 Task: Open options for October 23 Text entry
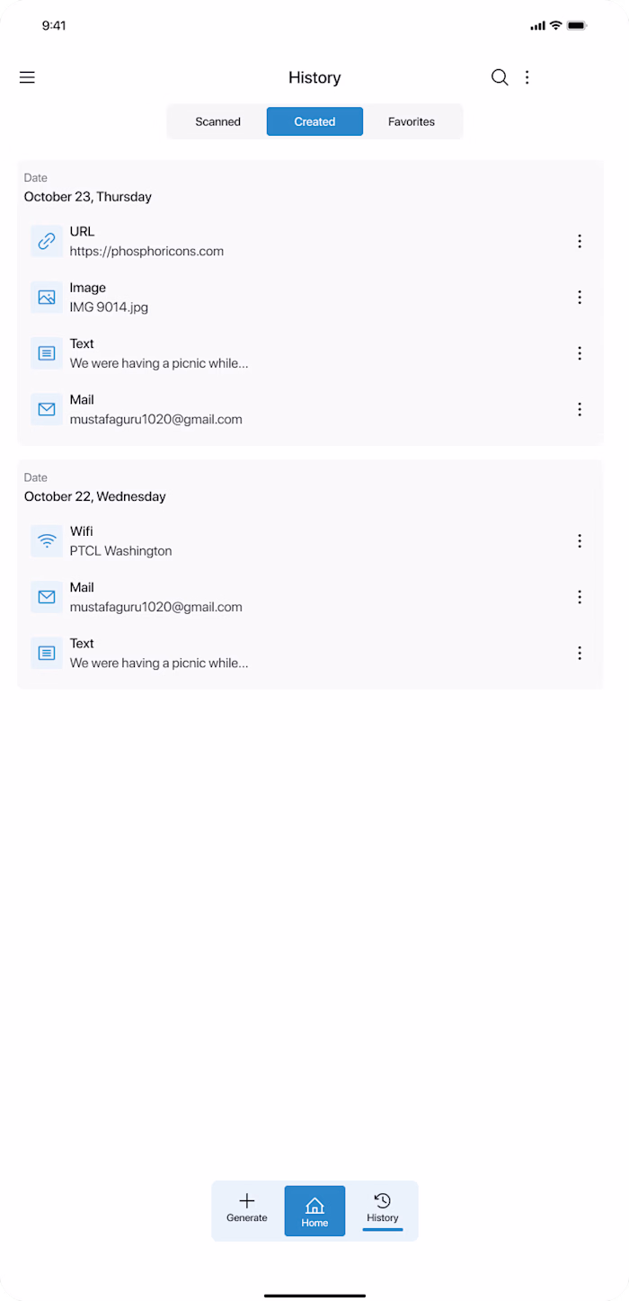click(x=580, y=353)
